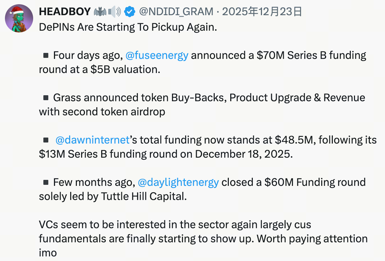Click the HEADBOY display name
The height and width of the screenshot is (261, 385).
pyautogui.click(x=65, y=12)
